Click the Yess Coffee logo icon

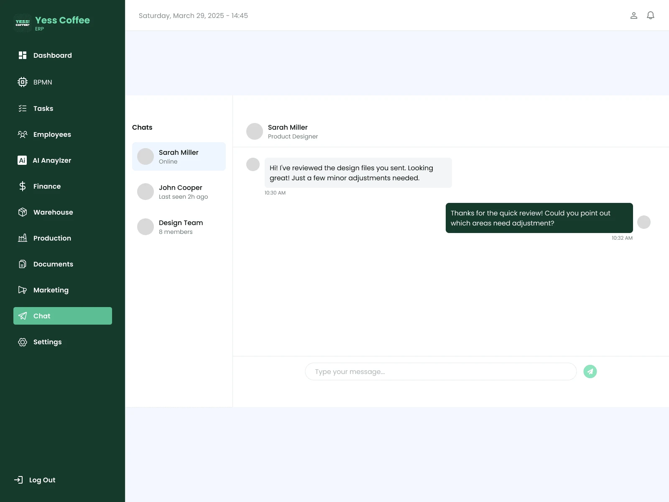(23, 23)
